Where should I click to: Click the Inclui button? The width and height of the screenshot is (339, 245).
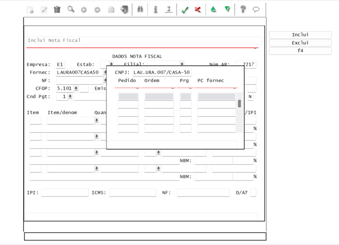tap(300, 35)
